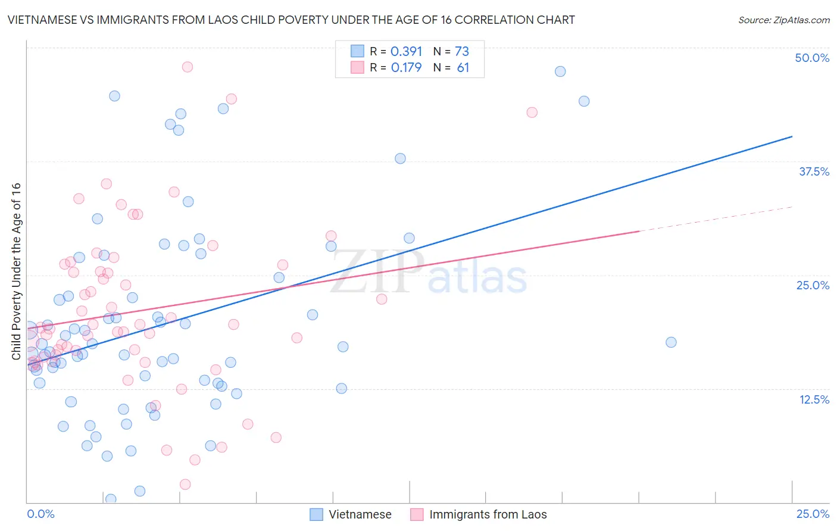The height and width of the screenshot is (531, 837).
Task: Click the Child Poverty y-axis title
Action: tap(16, 271)
